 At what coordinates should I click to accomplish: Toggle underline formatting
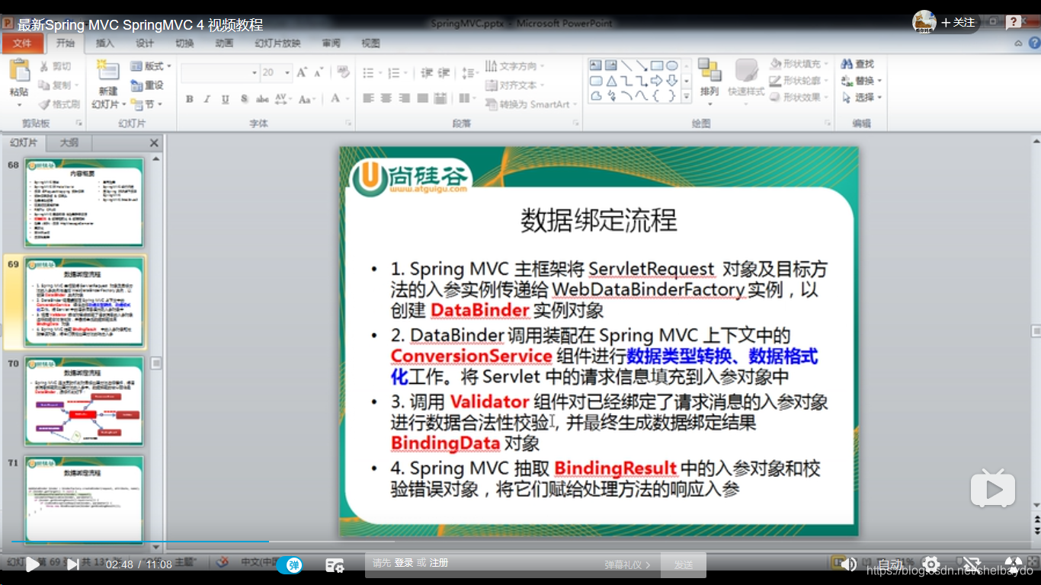[x=223, y=99]
